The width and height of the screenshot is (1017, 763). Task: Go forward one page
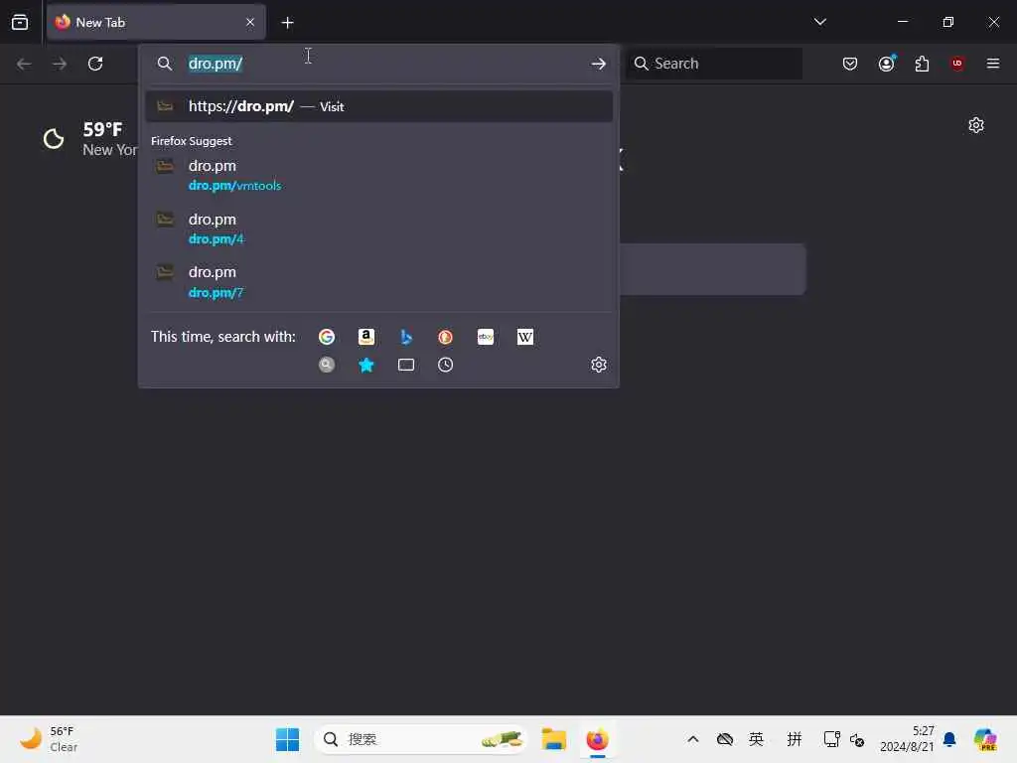click(60, 64)
